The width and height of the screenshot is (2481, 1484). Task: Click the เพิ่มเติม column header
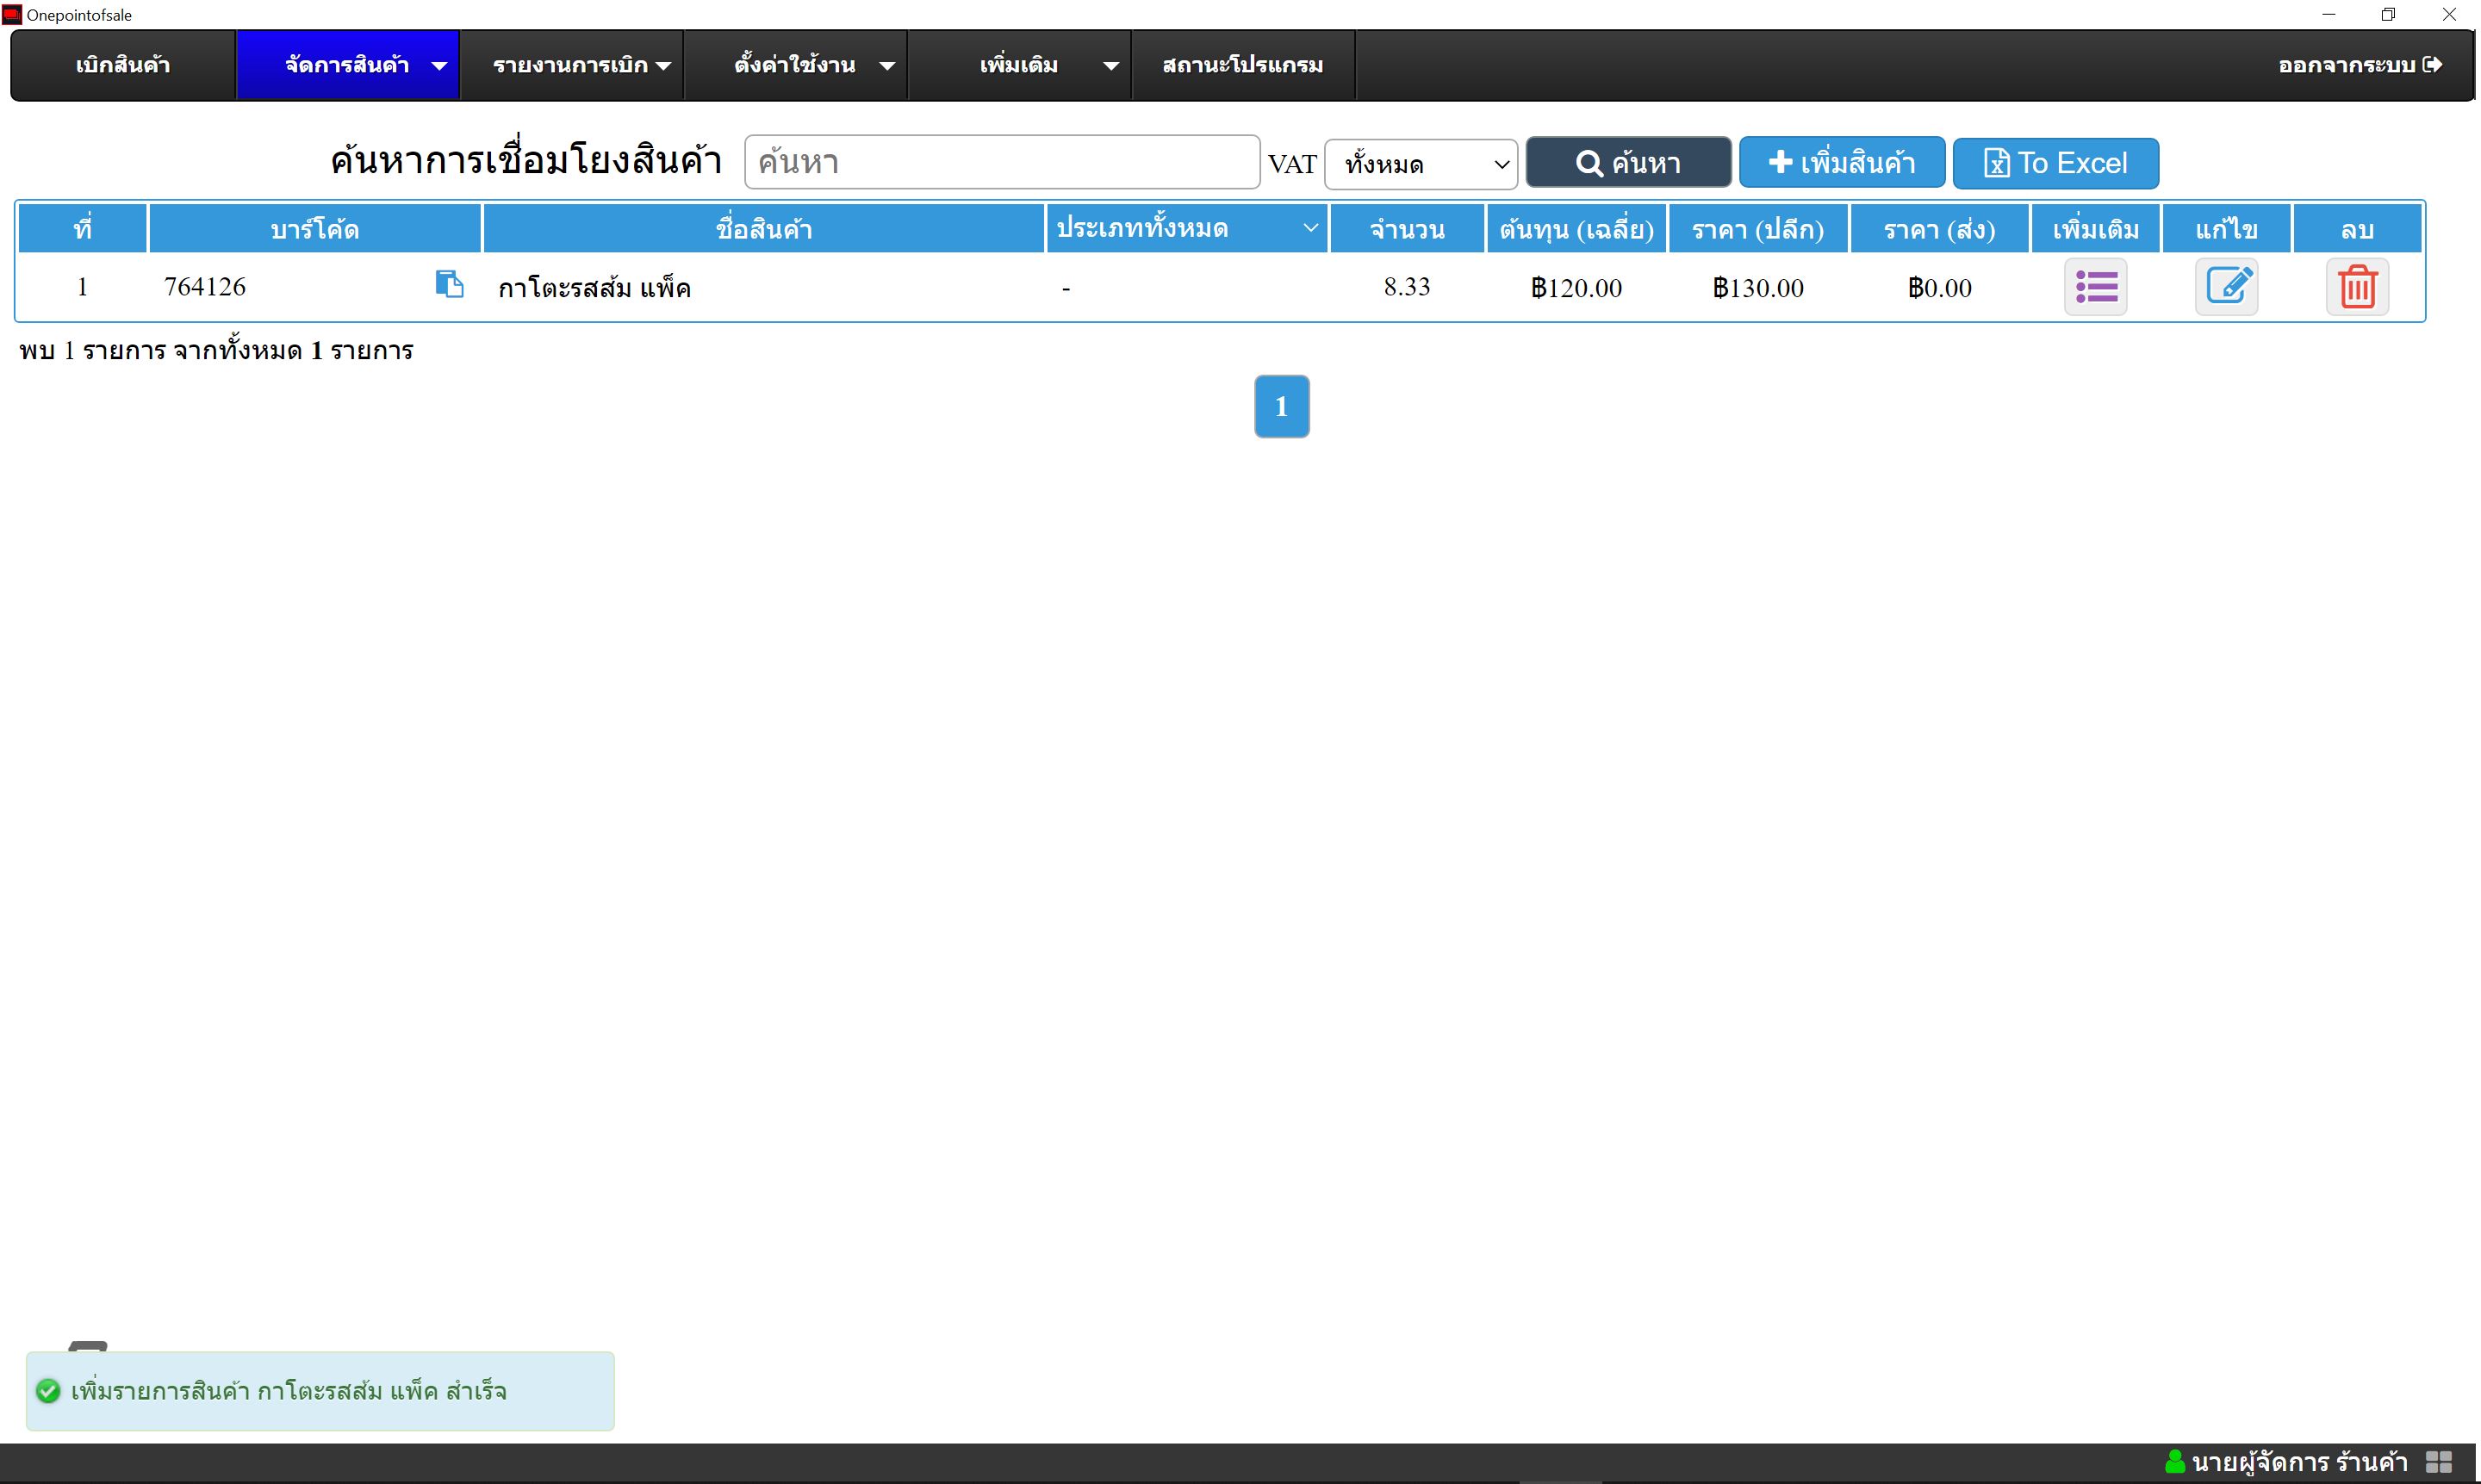coord(2095,229)
